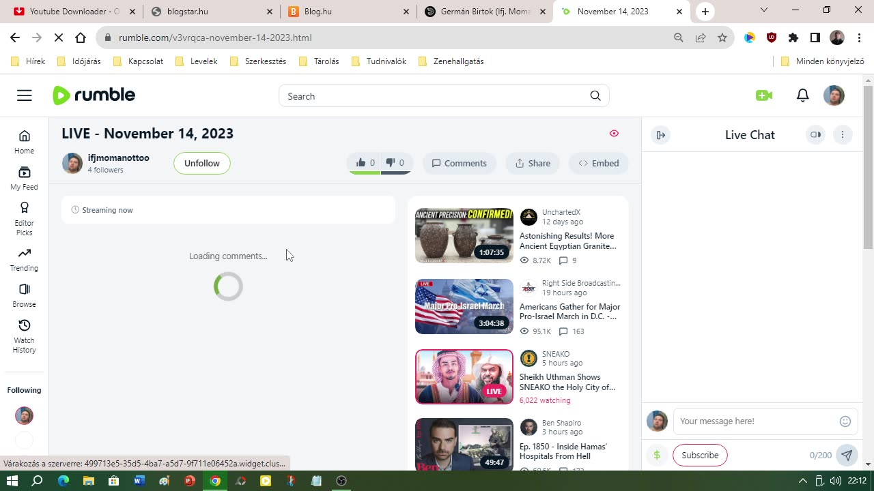Click the ifjmomanottoo channel avatar
874x491 pixels.
pyautogui.click(x=72, y=163)
